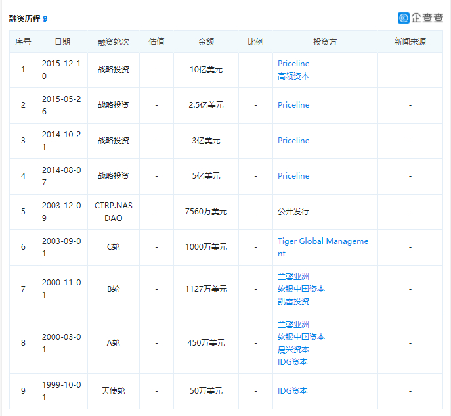Click the 序号 column header

[x=23, y=42]
